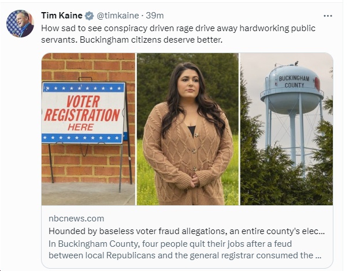Image resolution: width=349 pixels, height=271 pixels.
Task: Open the three-dot more options menu
Action: pos(328,16)
